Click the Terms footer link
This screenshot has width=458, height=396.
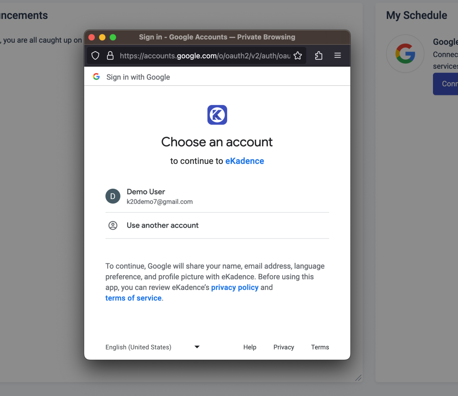[320, 347]
